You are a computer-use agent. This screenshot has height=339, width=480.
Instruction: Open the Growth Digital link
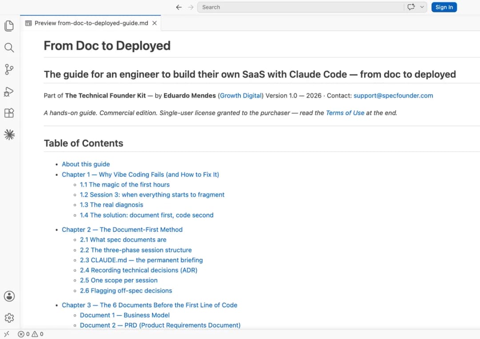tap(240, 96)
